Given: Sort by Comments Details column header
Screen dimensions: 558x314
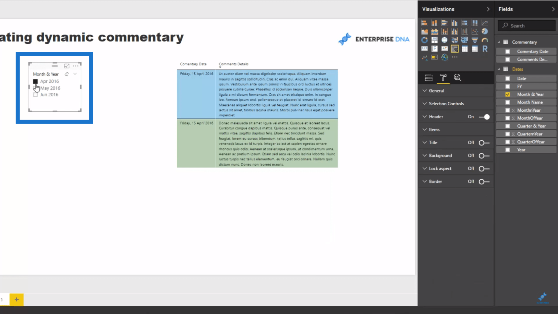Looking at the screenshot, I should coord(233,64).
